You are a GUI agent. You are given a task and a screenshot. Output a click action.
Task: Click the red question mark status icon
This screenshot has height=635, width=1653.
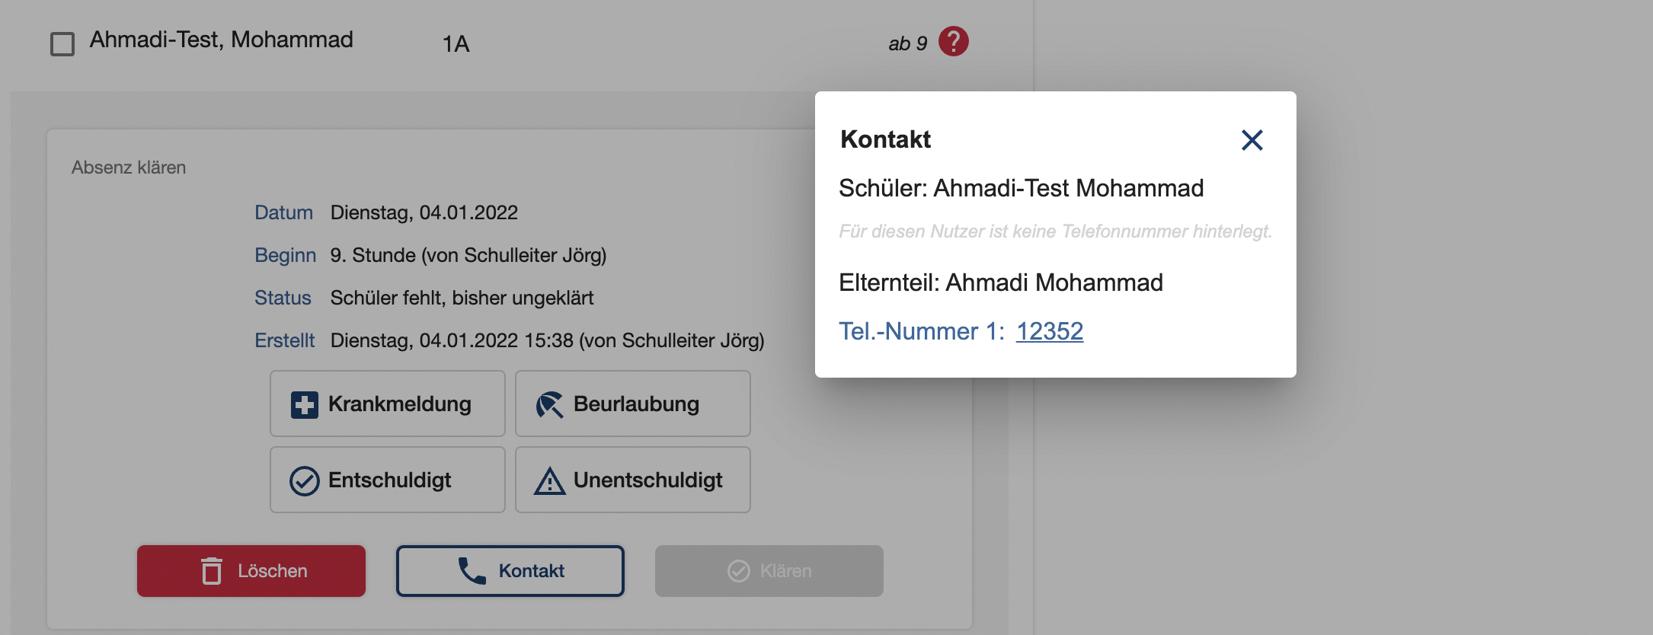click(x=953, y=42)
